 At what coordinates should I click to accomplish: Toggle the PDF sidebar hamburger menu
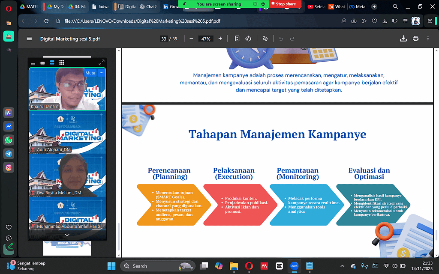coord(29,39)
